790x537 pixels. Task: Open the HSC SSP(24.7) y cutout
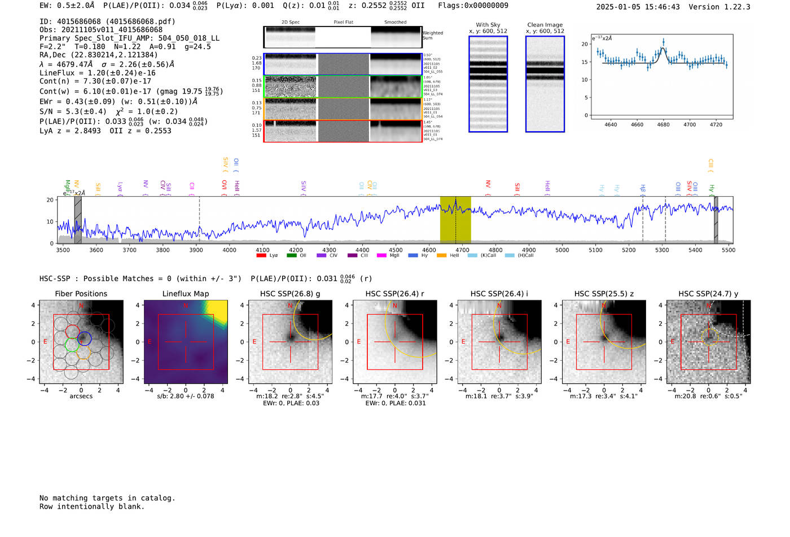click(709, 341)
